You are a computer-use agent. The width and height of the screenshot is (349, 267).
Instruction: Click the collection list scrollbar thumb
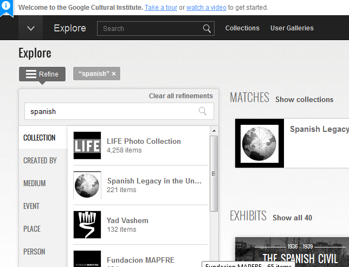click(x=214, y=174)
